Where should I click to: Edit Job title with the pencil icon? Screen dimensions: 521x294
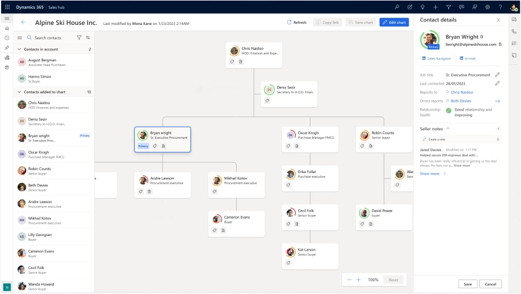click(497, 75)
